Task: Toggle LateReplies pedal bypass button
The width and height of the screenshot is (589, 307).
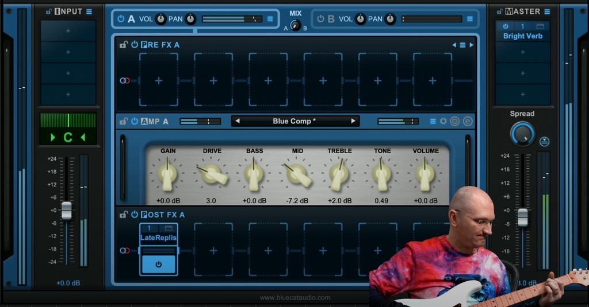Action: click(159, 265)
